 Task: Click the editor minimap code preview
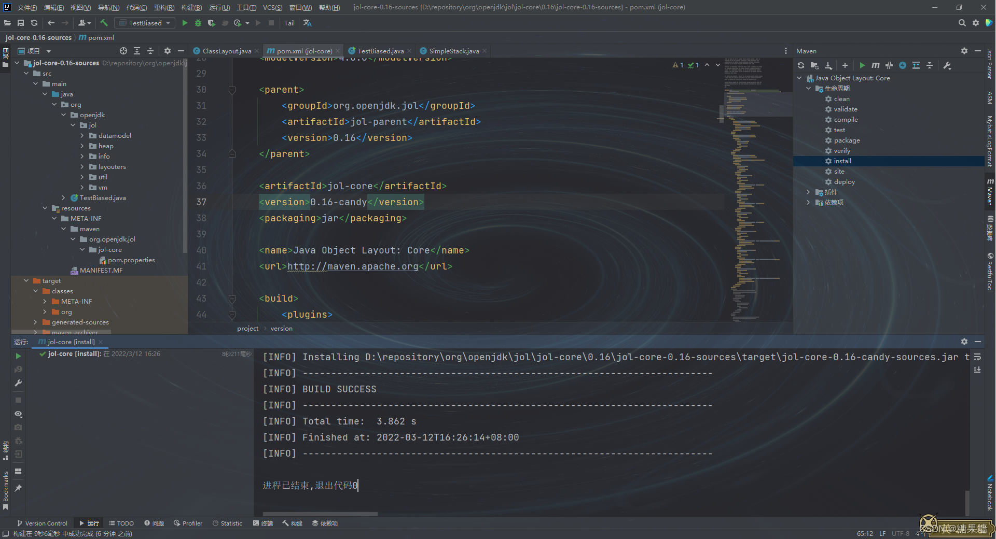[757, 189]
